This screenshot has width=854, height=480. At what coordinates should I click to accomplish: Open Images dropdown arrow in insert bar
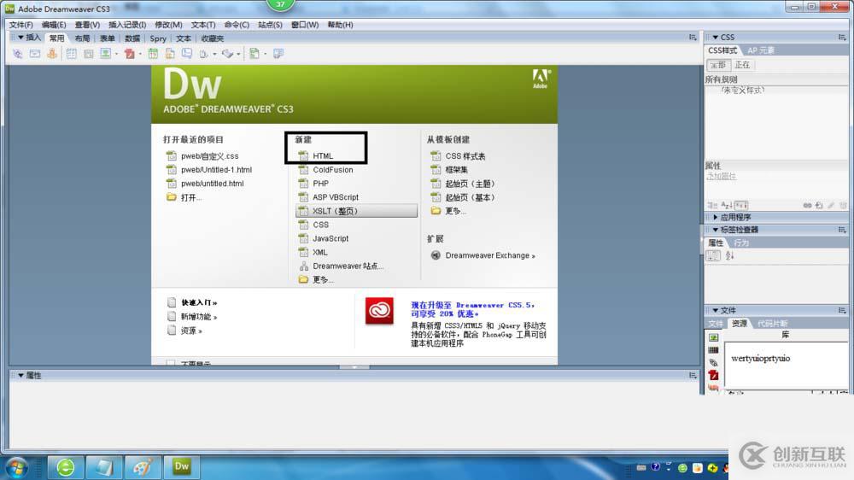tap(116, 54)
